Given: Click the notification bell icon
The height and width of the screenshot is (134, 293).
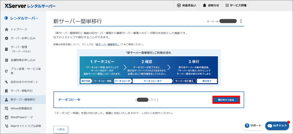Looking at the screenshot, I should tap(204, 5).
